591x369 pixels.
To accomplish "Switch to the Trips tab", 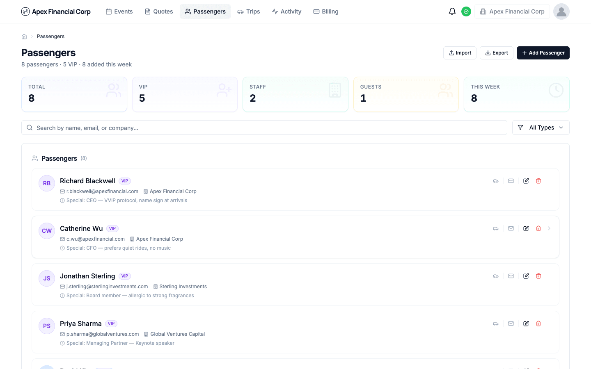I will pyautogui.click(x=248, y=11).
